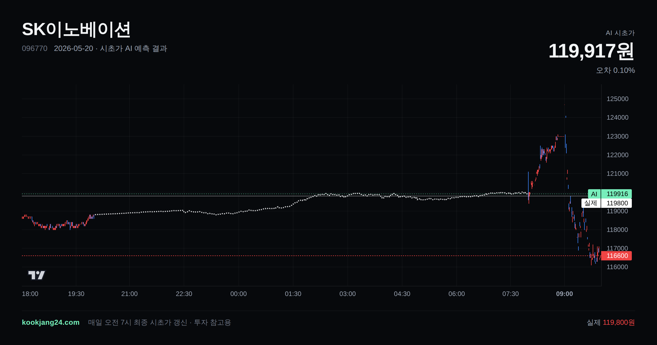Open the kookjang24.com link

pos(51,322)
